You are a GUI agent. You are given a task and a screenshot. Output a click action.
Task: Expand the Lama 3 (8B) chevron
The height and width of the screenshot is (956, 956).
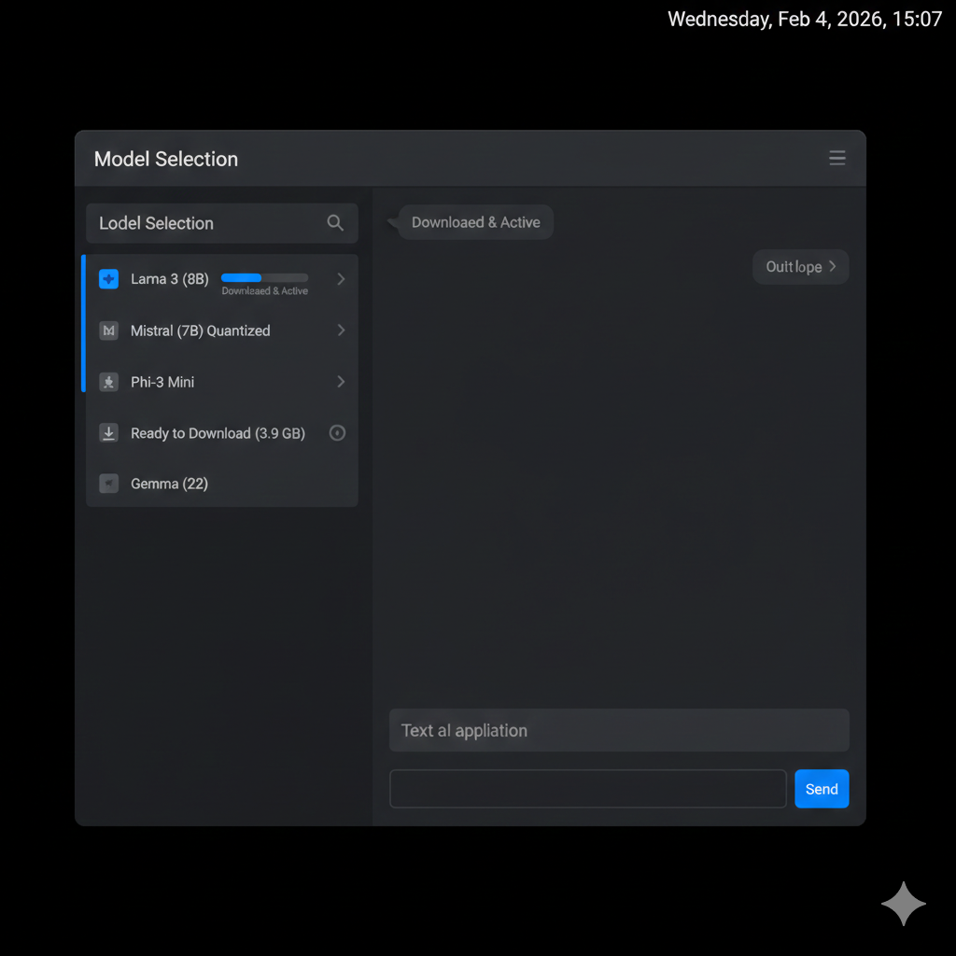click(341, 279)
